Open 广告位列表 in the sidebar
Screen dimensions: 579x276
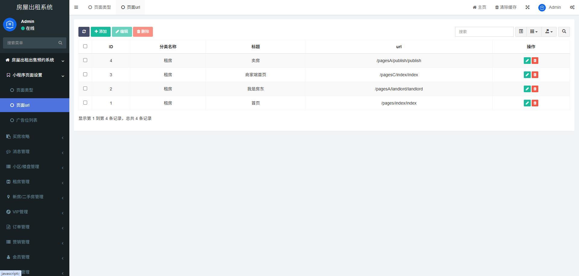tap(27, 120)
